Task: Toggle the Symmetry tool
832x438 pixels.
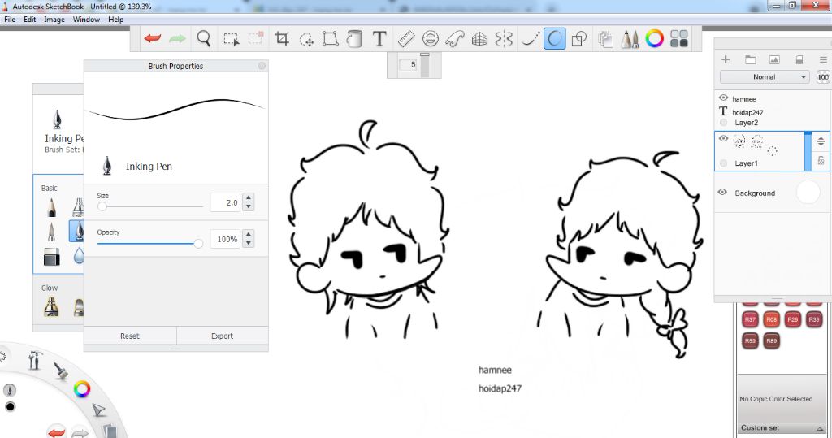Action: [x=504, y=39]
